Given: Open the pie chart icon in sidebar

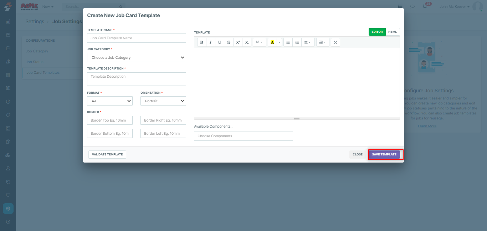Looking at the screenshot, I should pyautogui.click(x=8, y=182).
